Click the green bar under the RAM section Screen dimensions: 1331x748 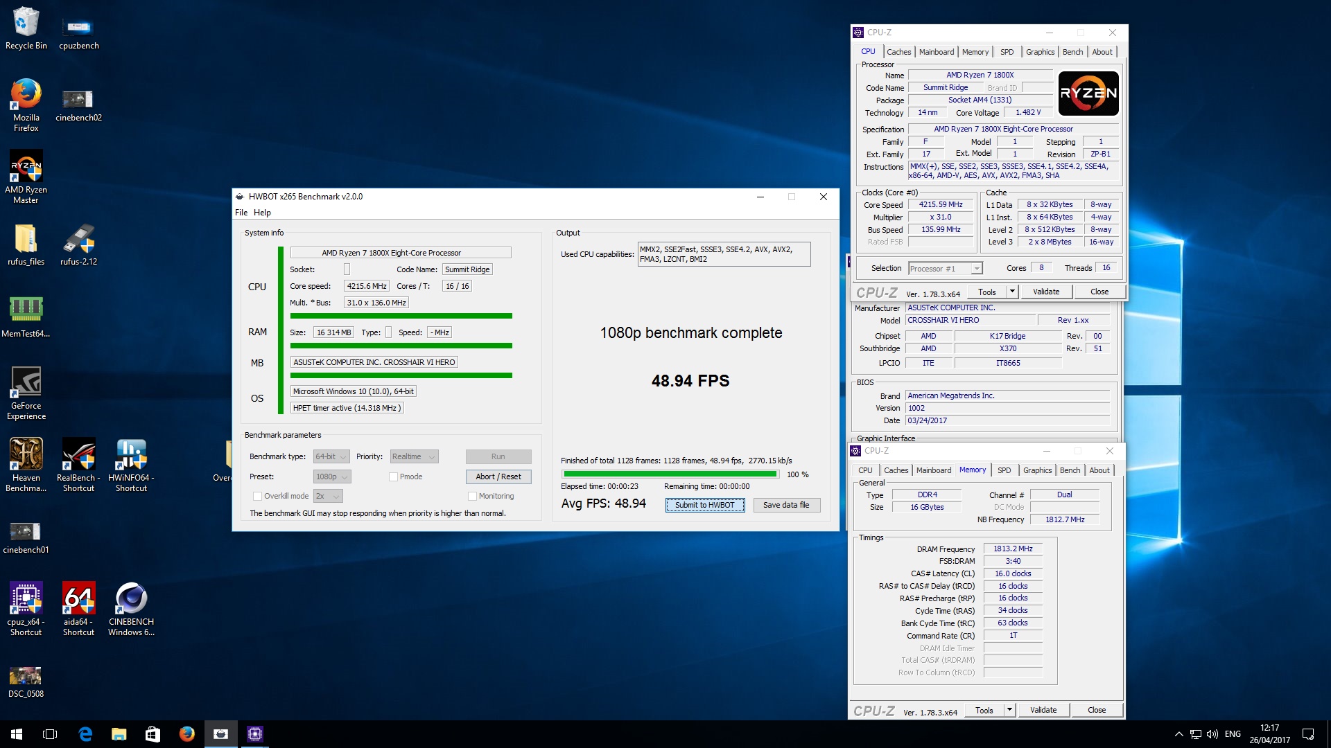[401, 346]
